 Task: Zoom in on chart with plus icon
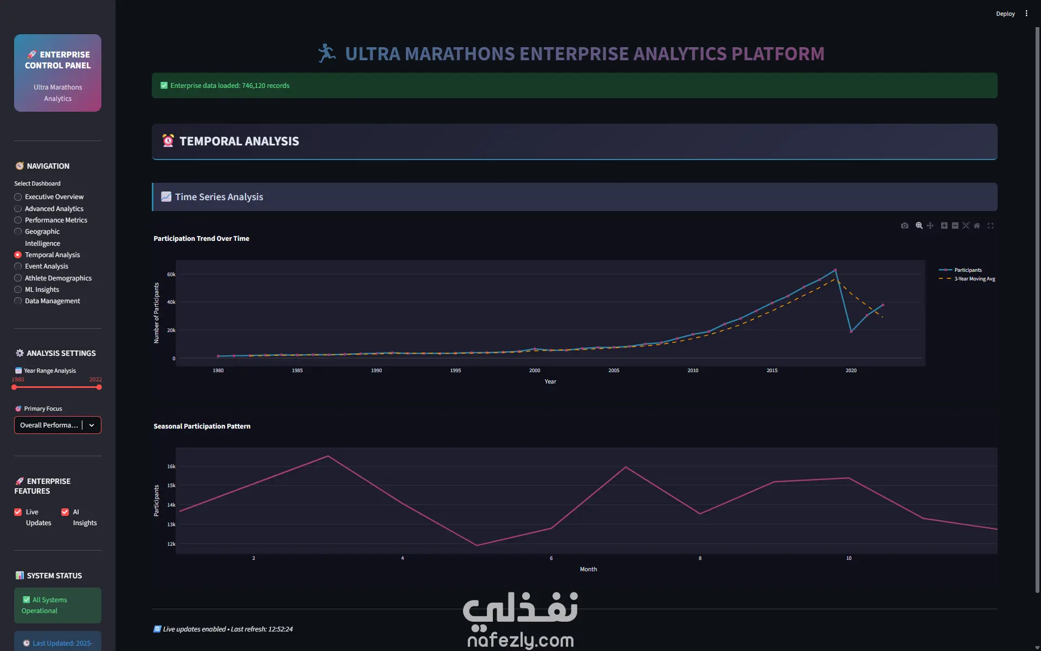click(944, 226)
